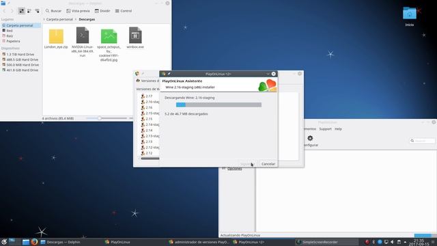Pin the PlayOnLinux <2> window via titlebar pin
The height and width of the screenshot is (246, 437).
[169, 74]
